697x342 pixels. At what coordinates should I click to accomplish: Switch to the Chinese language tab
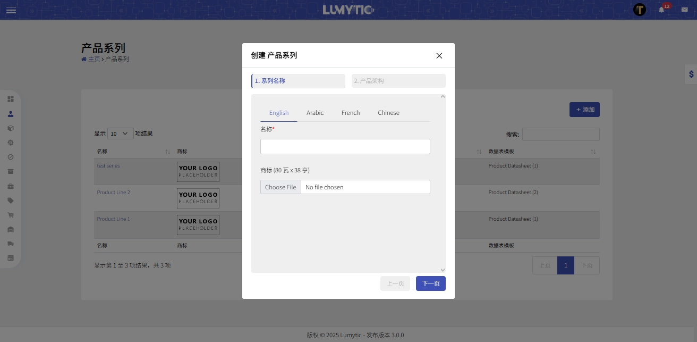[x=388, y=113]
